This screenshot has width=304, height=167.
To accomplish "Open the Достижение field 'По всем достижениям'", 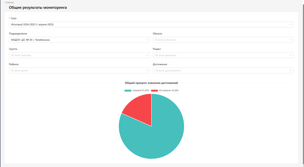I will click(220, 70).
